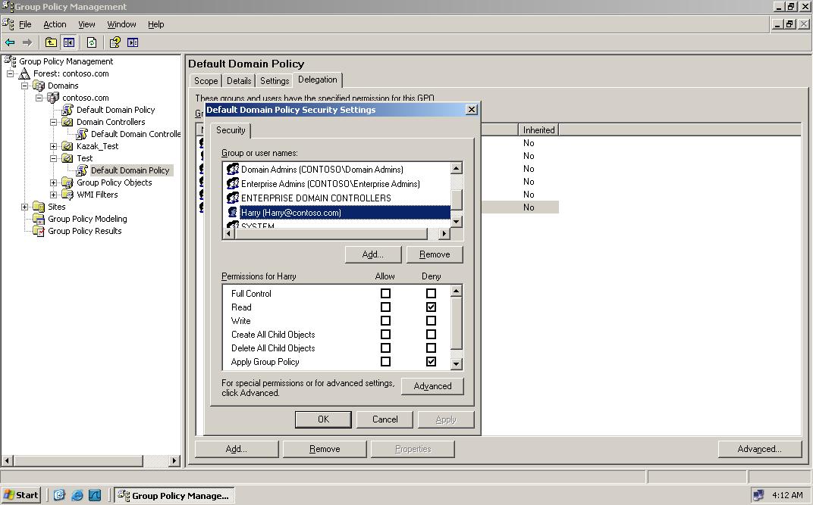This screenshot has width=813, height=505.
Task: Click the Forward arrow in the toolbar
Action: tap(27, 42)
